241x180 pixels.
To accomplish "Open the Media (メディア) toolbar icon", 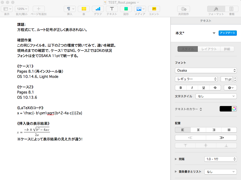I will [x=140, y=9].
